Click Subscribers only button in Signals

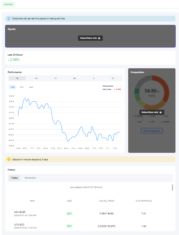90,38
